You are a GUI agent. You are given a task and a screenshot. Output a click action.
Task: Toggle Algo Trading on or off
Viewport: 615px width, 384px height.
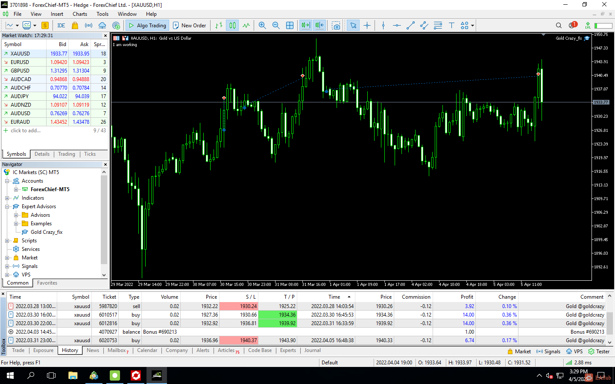(x=147, y=25)
